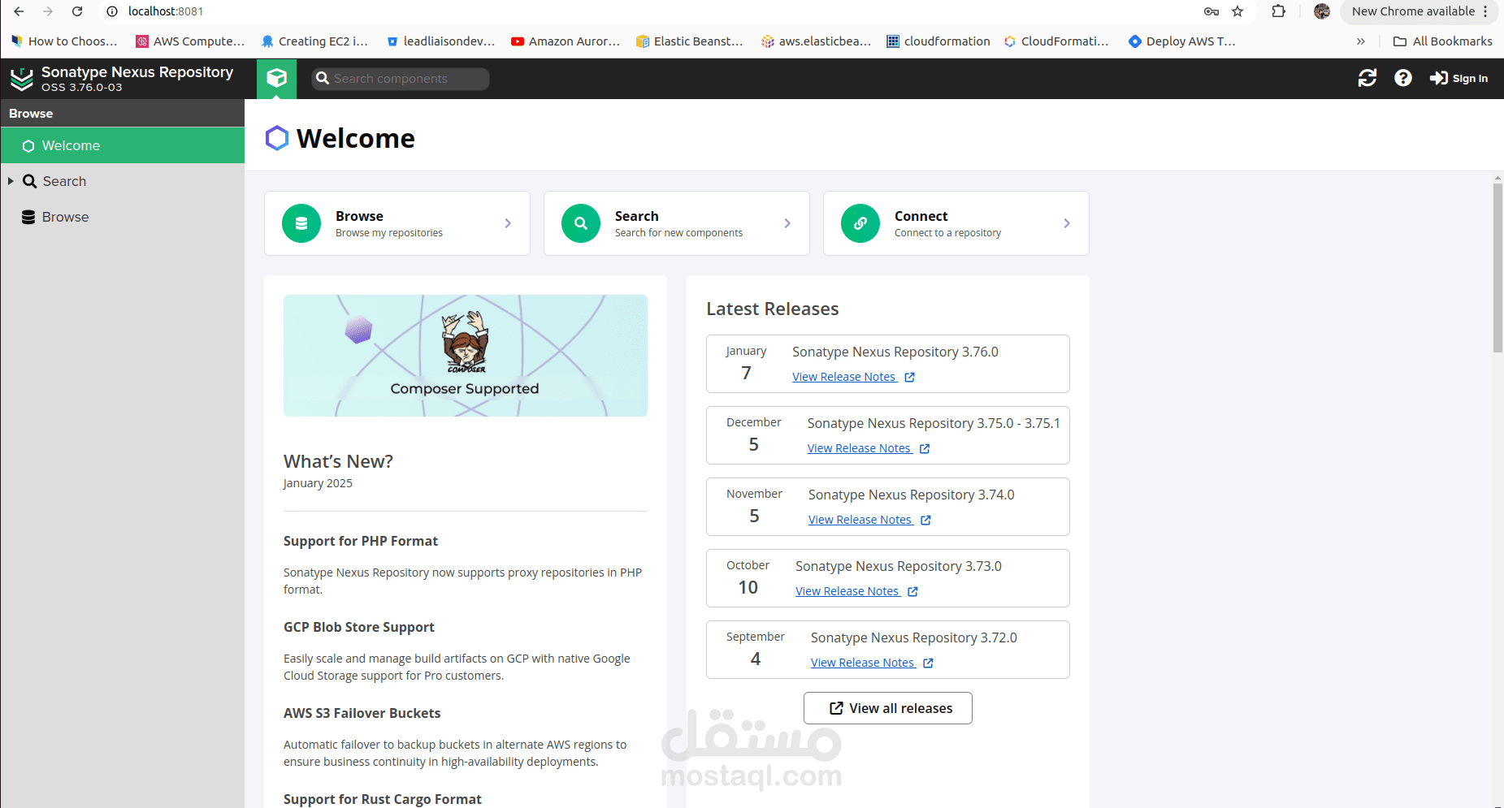Image resolution: width=1504 pixels, height=808 pixels.
Task: View Release Notes for 3.75.0 - 3.75.1
Action: click(x=869, y=448)
